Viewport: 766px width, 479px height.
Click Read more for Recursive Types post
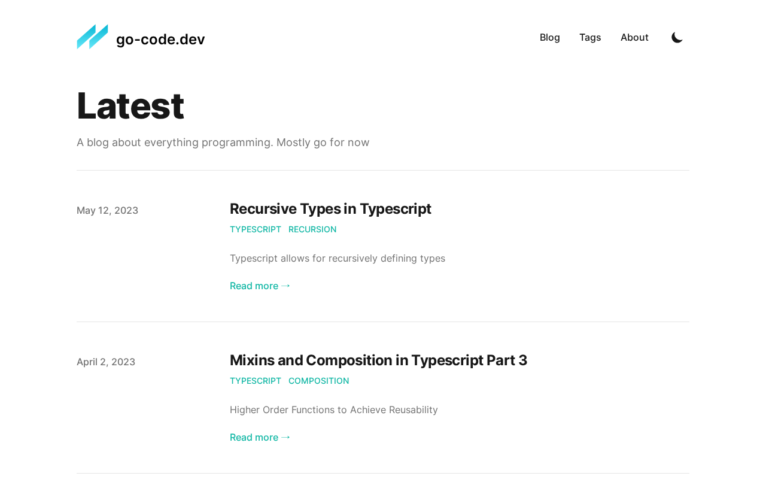tap(260, 286)
